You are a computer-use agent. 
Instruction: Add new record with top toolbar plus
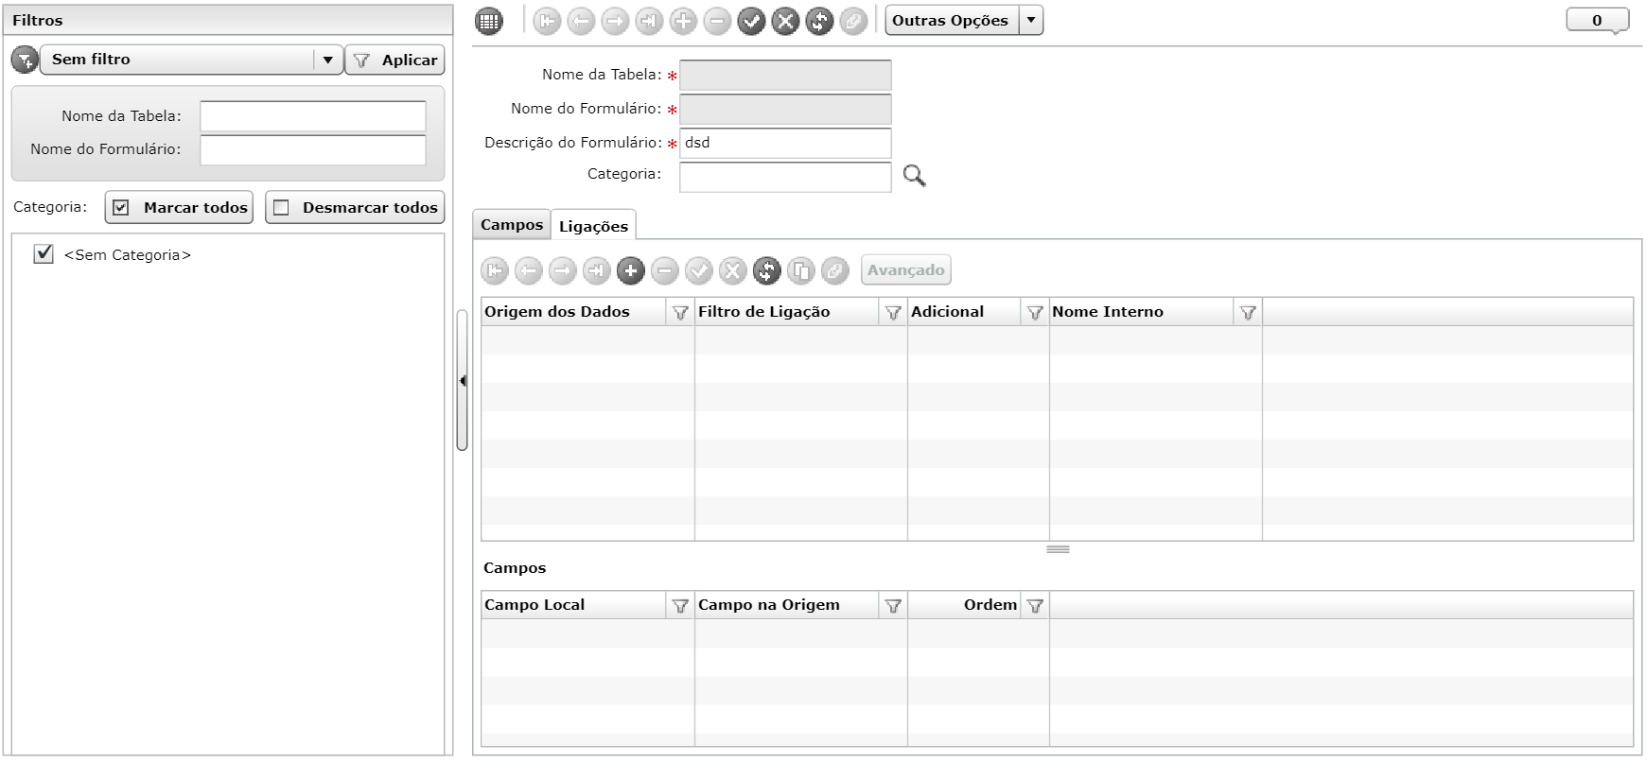pos(683,21)
